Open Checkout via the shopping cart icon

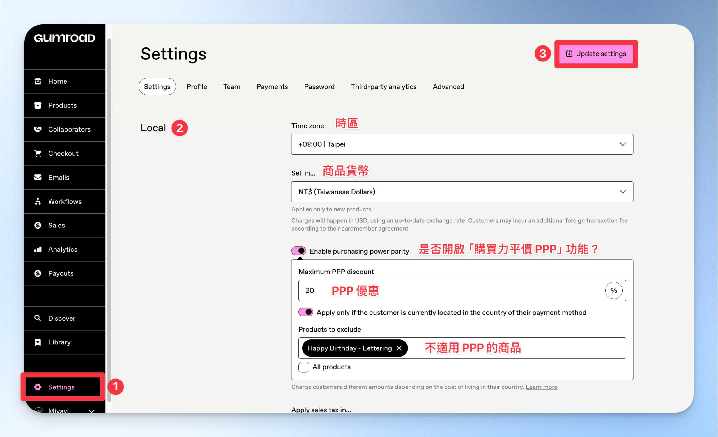(x=38, y=153)
